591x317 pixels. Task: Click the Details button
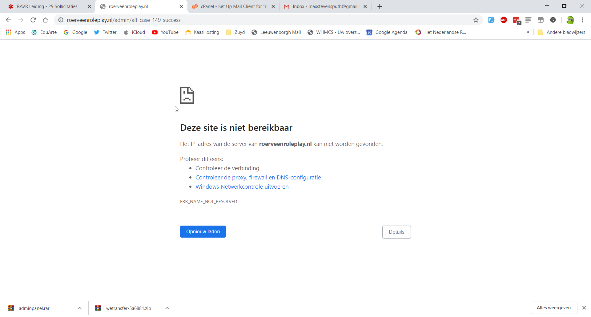396,232
